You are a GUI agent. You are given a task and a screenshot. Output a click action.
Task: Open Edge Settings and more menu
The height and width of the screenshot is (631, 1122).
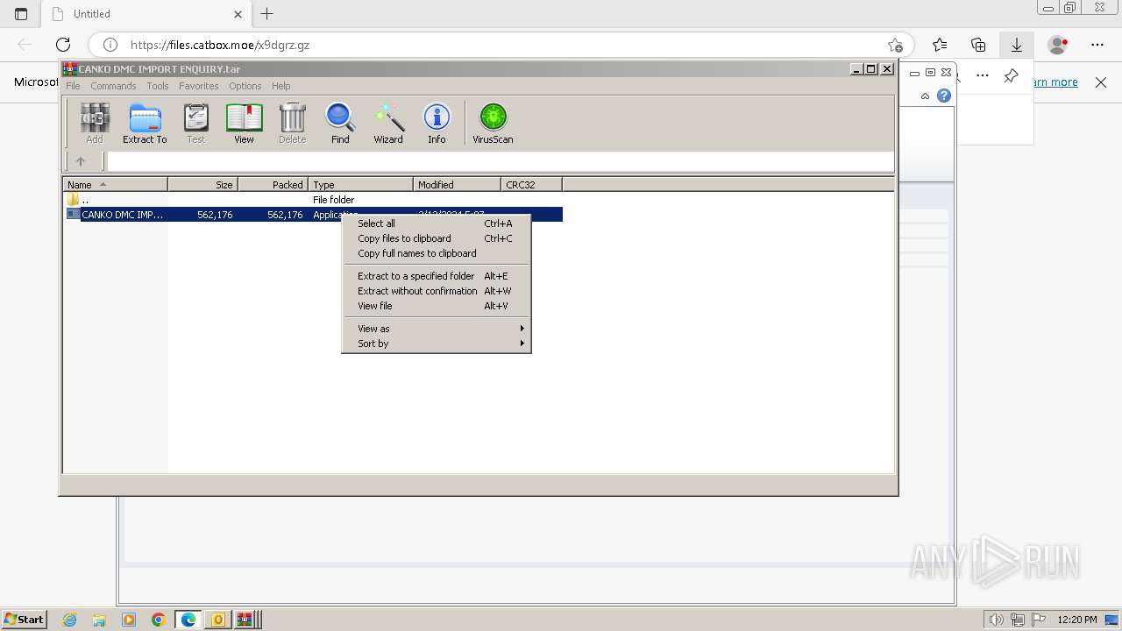[1097, 45]
